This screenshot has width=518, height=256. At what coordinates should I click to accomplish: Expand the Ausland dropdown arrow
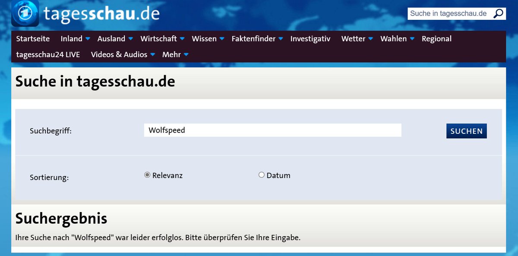[130, 39]
